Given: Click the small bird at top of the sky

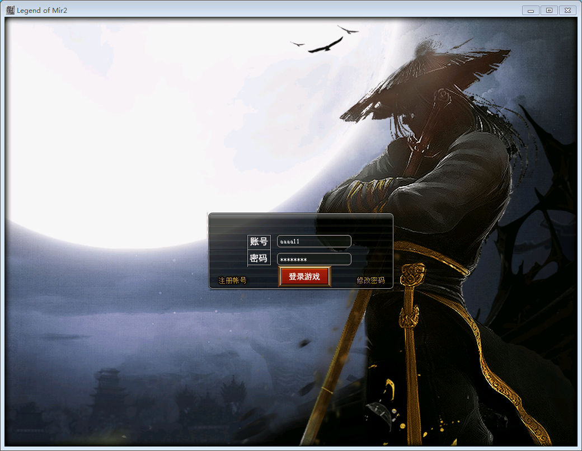Looking at the screenshot, I should [x=348, y=29].
